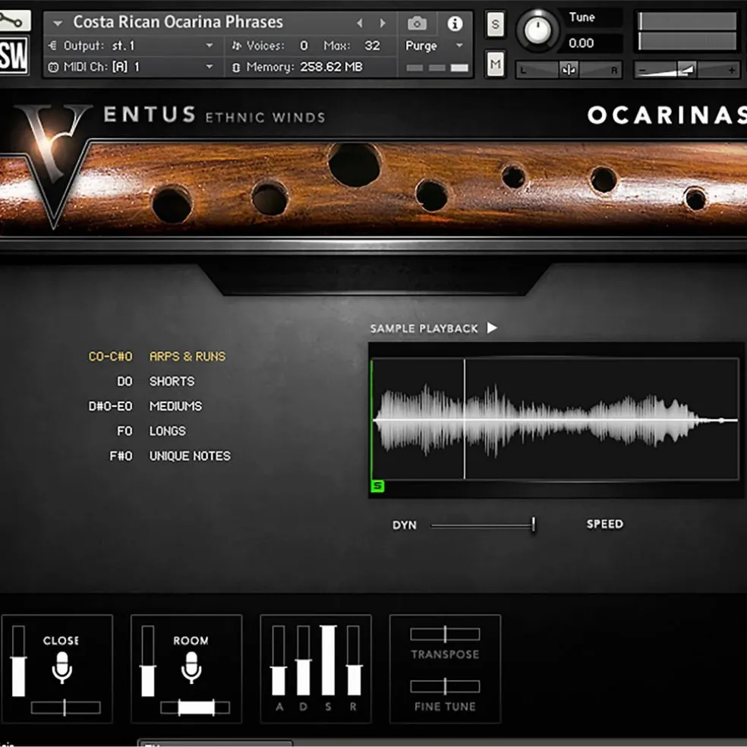
Task: Adjust the CLOSE mic volume fader
Action: [18, 661]
